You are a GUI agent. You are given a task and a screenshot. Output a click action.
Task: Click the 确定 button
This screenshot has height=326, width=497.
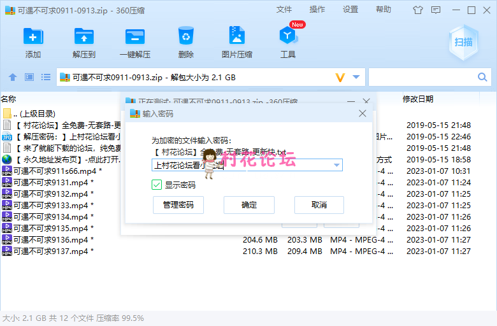(248, 205)
